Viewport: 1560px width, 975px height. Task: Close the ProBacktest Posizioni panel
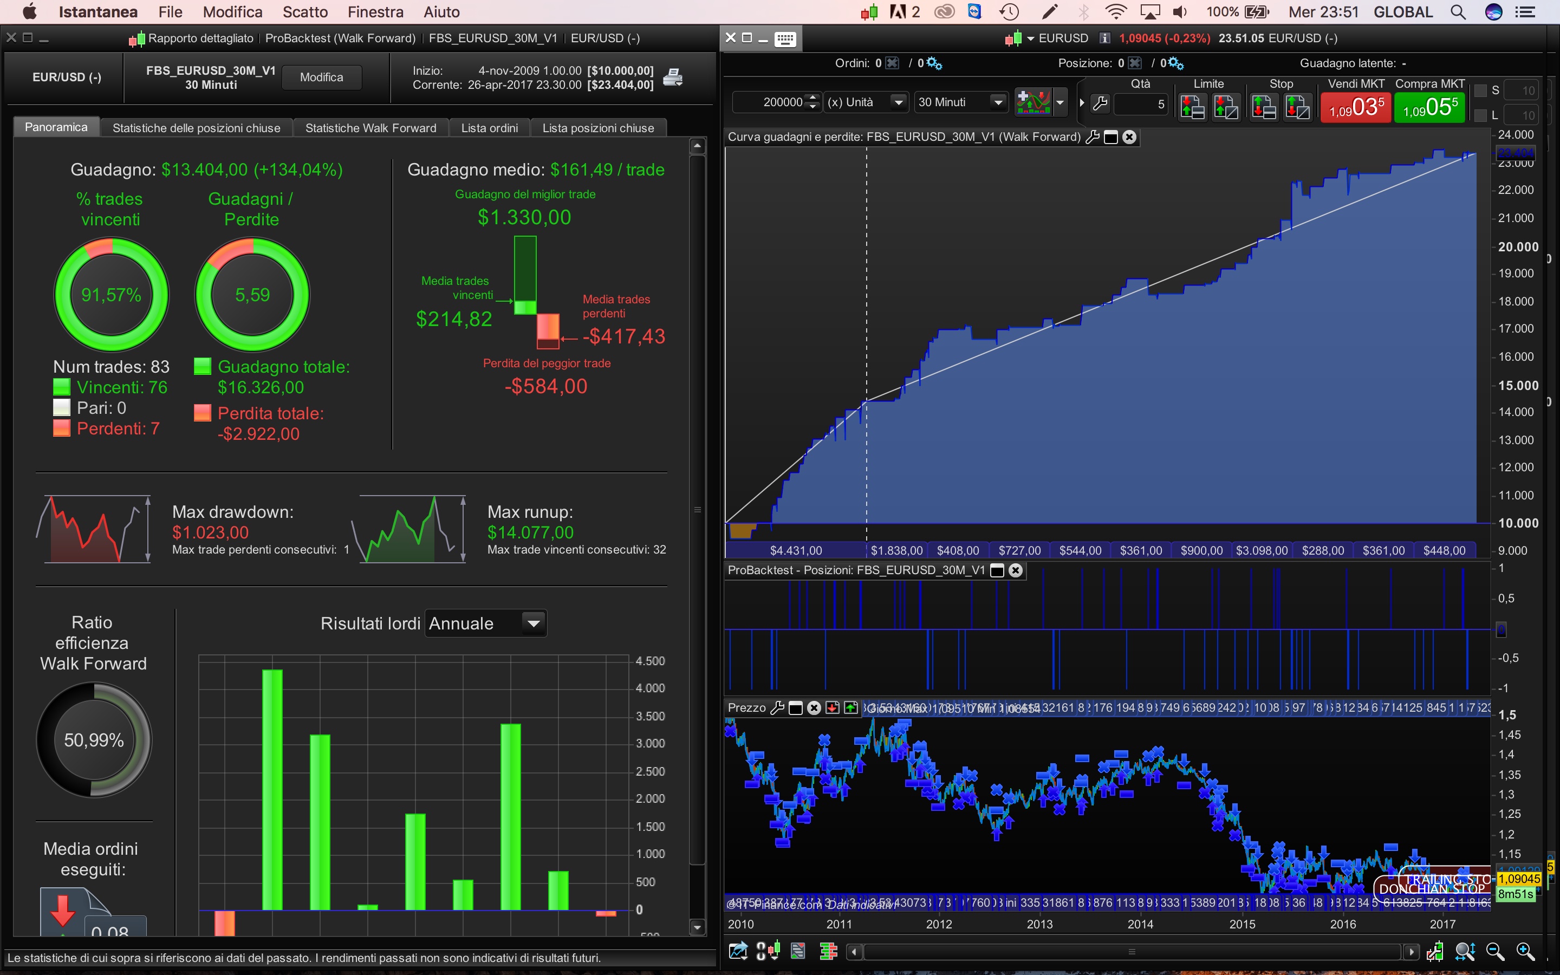(x=1015, y=570)
